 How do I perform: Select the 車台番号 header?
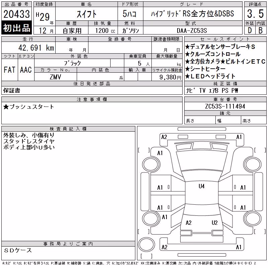[x=225, y=99]
